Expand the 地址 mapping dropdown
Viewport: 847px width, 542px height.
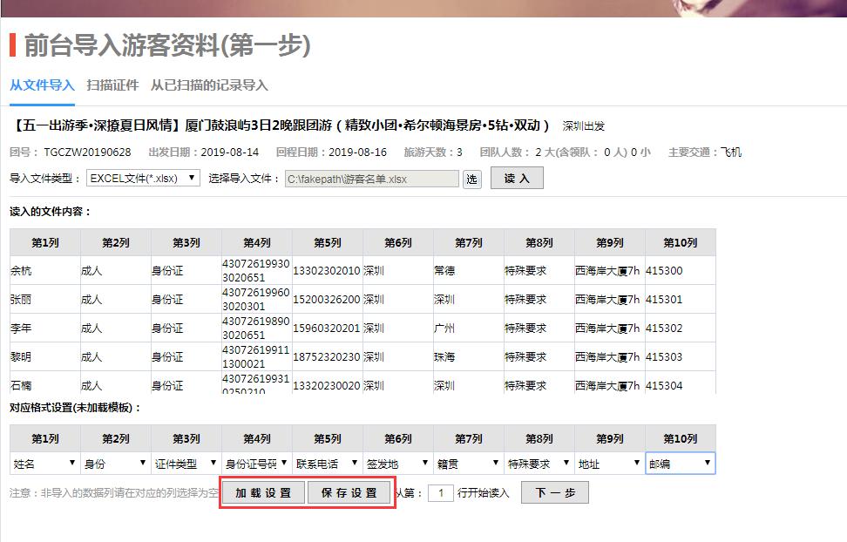pyautogui.click(x=610, y=464)
